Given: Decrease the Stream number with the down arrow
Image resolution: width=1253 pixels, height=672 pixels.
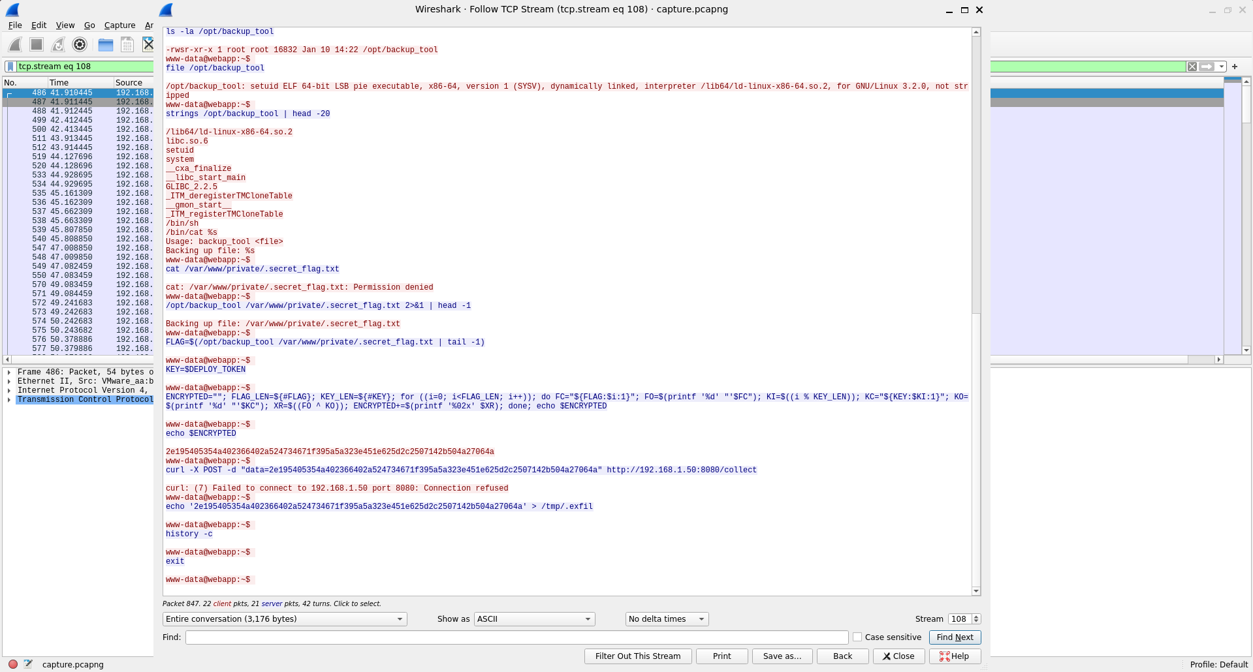Looking at the screenshot, I should point(976,622).
